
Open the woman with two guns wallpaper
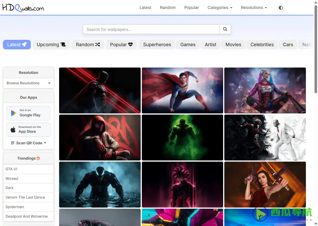(265, 184)
